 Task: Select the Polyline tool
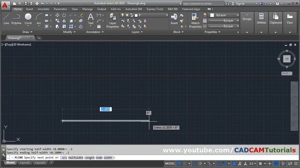pos(16,19)
